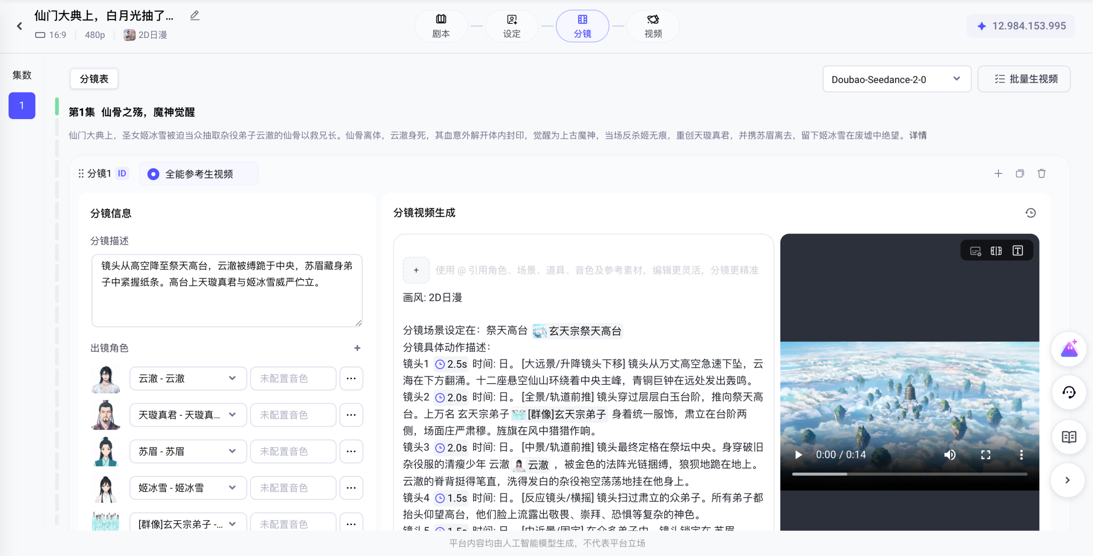
Task: Adjust 镜头1 duration 2.5s clock
Action: click(451, 364)
